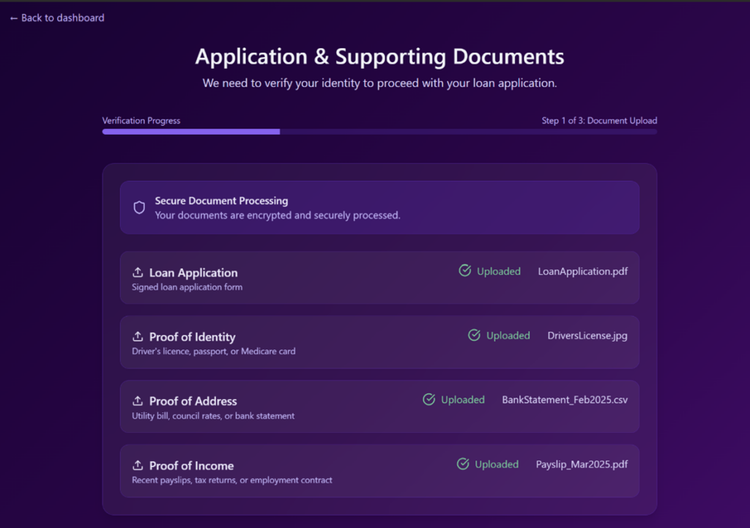Open the DriversLicense.jpg file link

pos(587,335)
